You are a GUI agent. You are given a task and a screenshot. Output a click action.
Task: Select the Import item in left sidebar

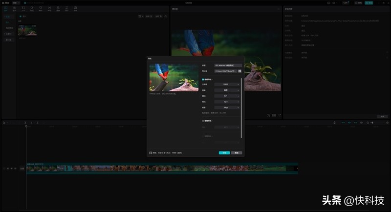click(7, 22)
